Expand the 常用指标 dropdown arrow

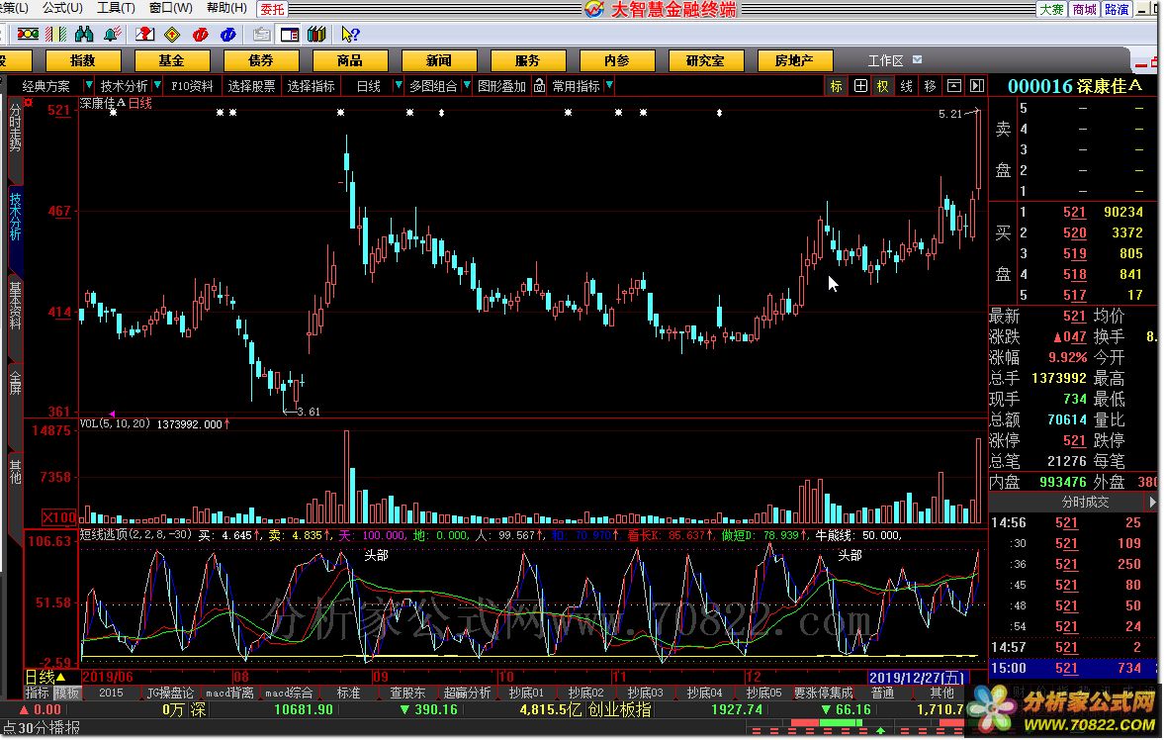(609, 86)
